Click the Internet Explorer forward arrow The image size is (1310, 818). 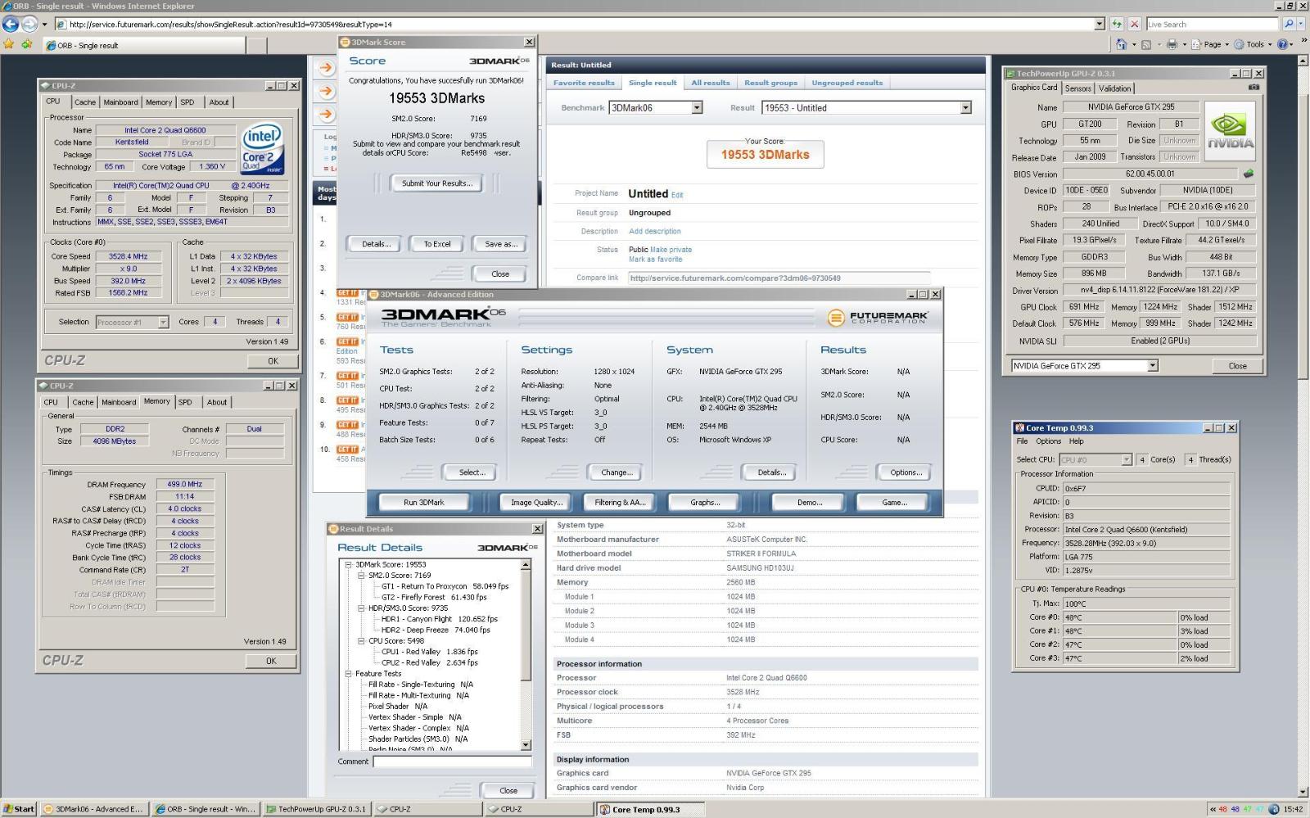[29, 24]
